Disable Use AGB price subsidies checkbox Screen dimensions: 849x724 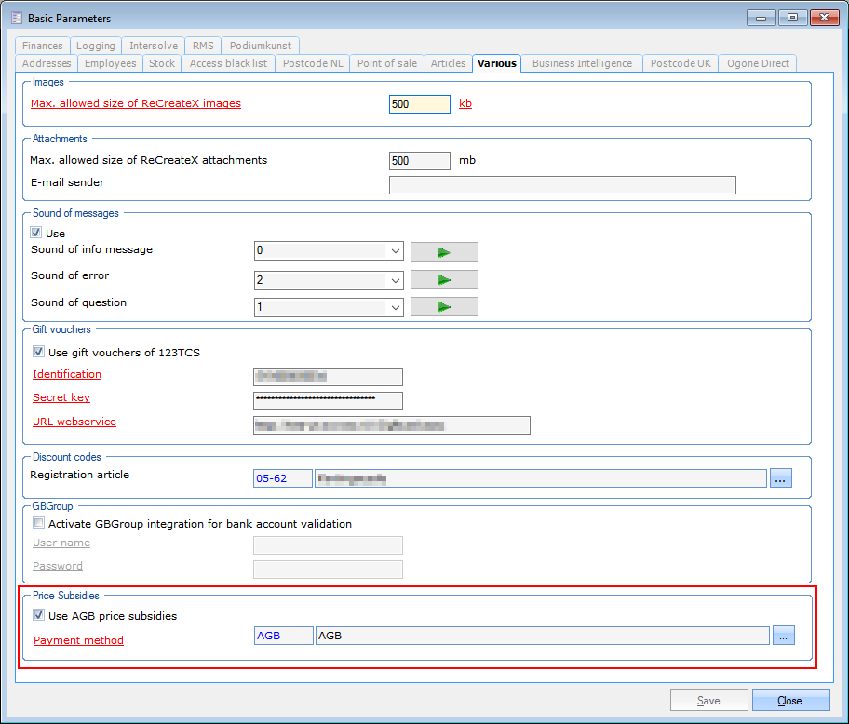pos(39,615)
